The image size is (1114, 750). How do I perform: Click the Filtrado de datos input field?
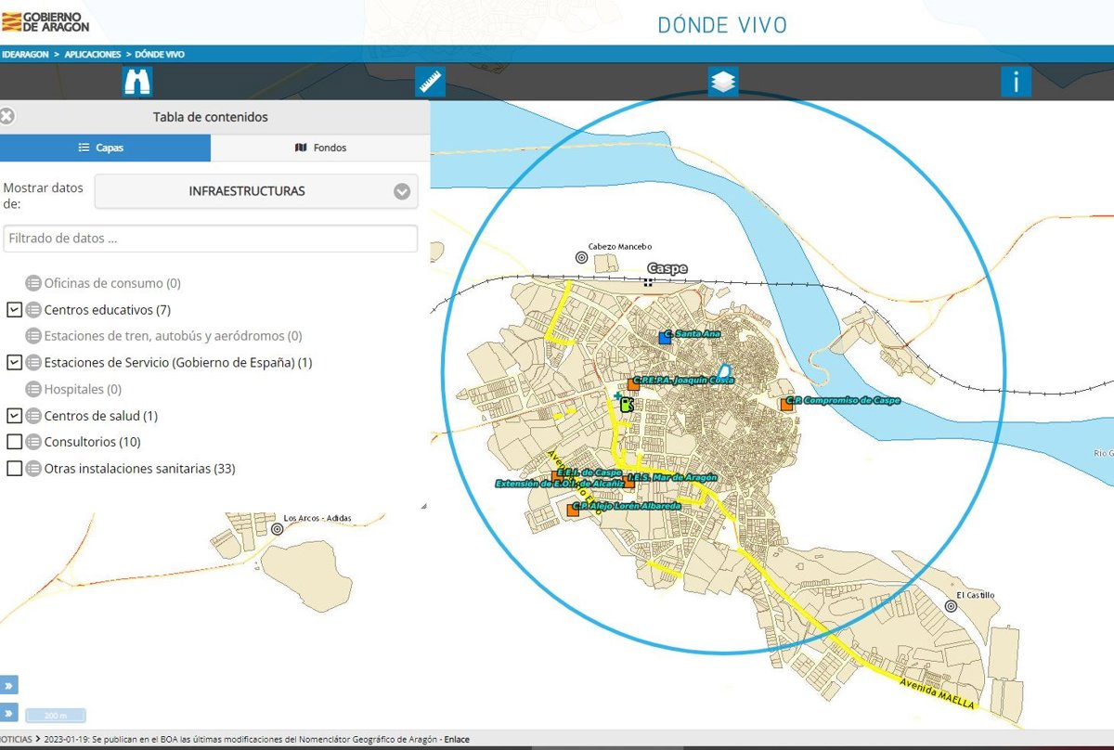[210, 239]
